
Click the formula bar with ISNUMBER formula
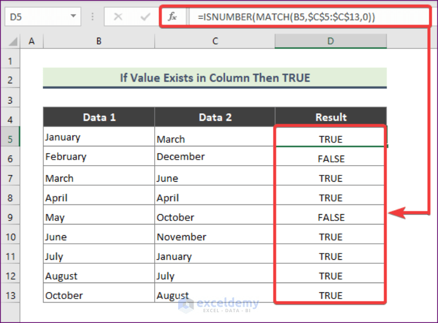(x=308, y=17)
